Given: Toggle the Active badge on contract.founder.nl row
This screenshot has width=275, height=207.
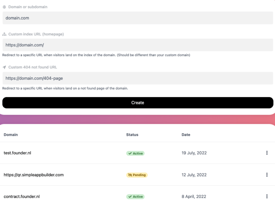Looking at the screenshot, I should click(135, 196).
